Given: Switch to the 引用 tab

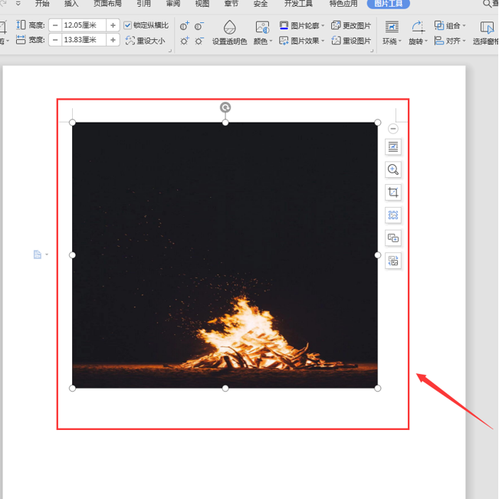Looking at the screenshot, I should click(144, 4).
